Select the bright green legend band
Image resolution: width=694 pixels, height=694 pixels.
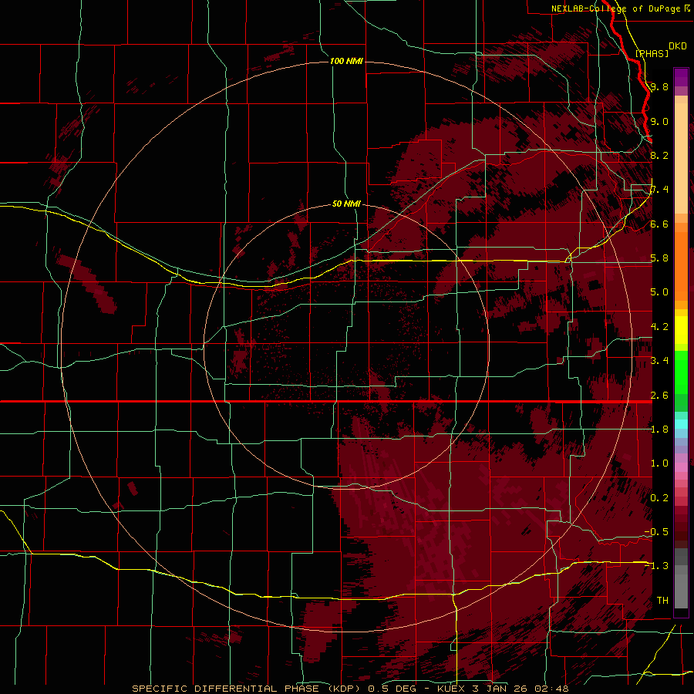pos(681,372)
